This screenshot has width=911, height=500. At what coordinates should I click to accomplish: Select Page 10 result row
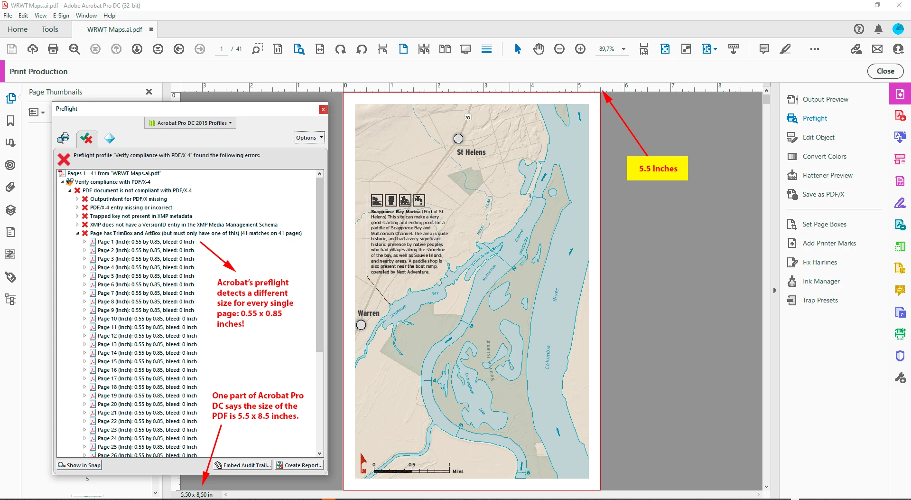(147, 319)
